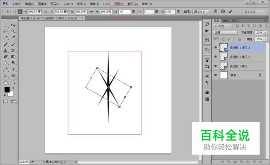Open the interpolation dropdown 两次立方
Viewport: 270px width, 165px height.
tap(201, 12)
